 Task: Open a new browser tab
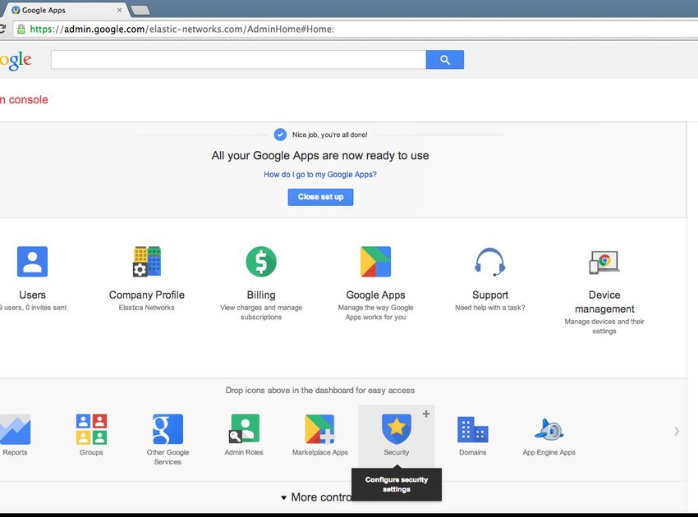pos(140,10)
